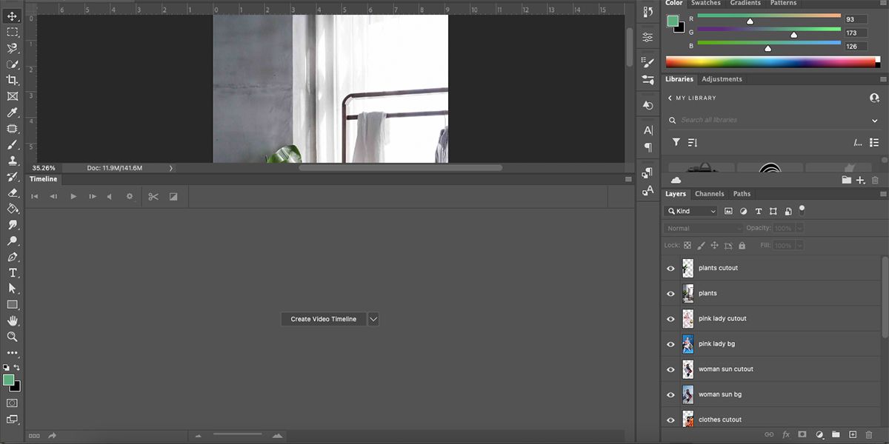Select the Pen tool

[x=13, y=257]
